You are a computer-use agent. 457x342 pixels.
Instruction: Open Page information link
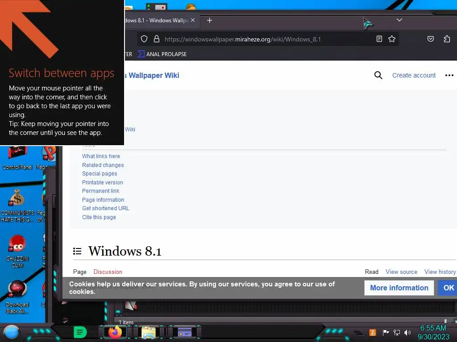tap(103, 200)
